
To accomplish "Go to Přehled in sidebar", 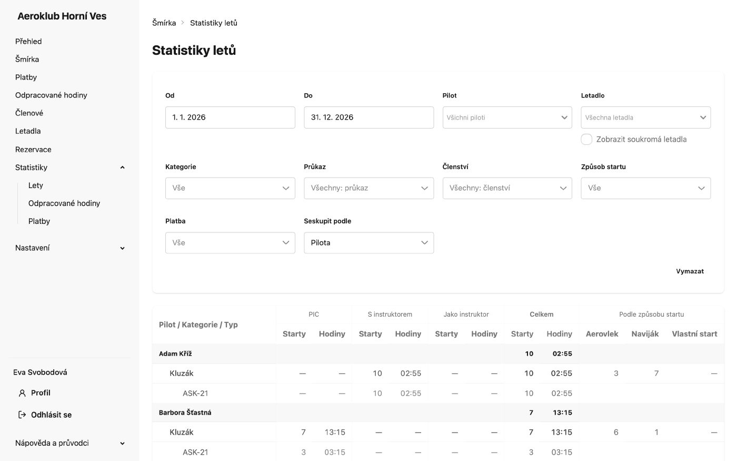I will point(28,41).
